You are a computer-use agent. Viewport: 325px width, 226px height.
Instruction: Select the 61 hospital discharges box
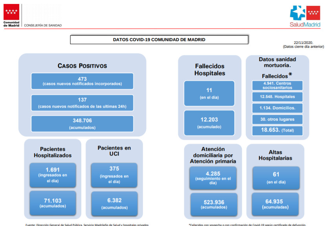[x=276, y=178]
